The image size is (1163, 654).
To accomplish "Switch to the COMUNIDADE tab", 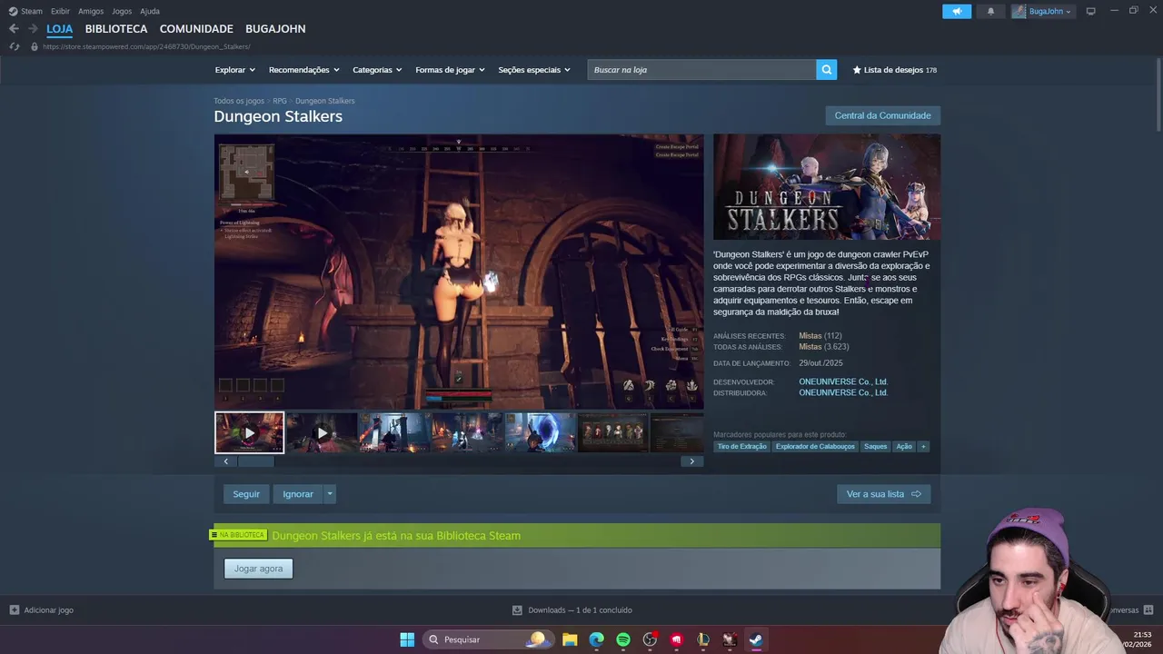I will (196, 29).
